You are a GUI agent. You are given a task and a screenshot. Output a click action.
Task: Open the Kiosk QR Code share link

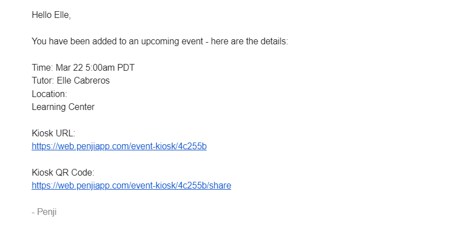[132, 186]
